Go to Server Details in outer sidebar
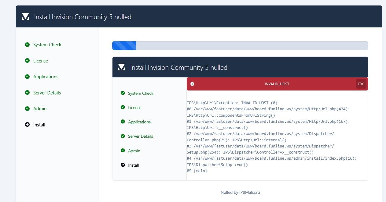 [x=47, y=93]
